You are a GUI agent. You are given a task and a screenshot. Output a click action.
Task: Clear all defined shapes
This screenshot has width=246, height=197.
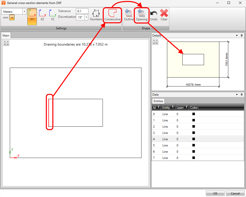(x=164, y=15)
